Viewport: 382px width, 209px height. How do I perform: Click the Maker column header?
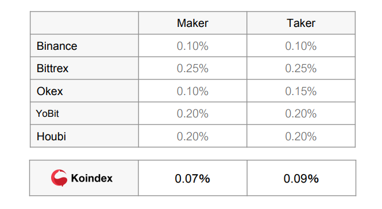pyautogui.click(x=192, y=23)
